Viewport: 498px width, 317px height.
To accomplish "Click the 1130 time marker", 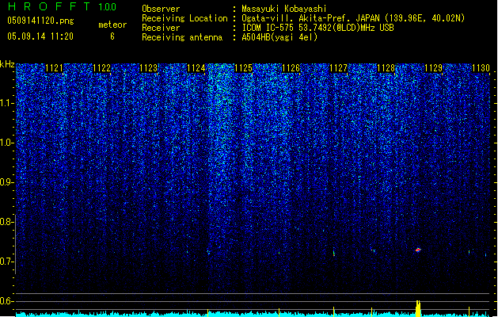I will pos(481,68).
